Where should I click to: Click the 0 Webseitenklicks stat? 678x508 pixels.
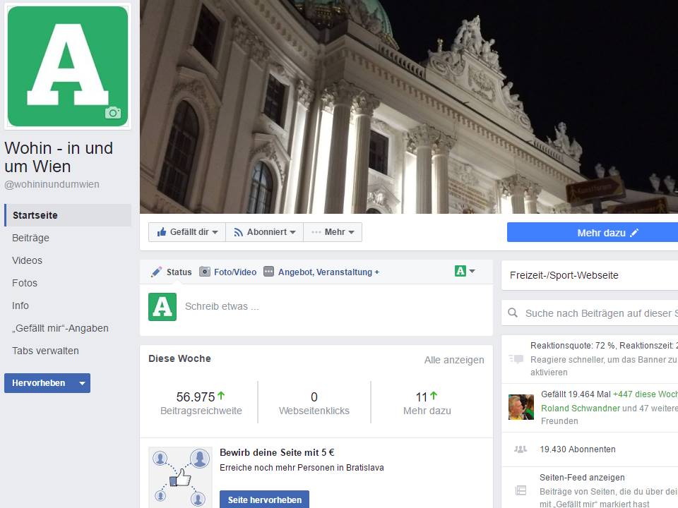tap(314, 403)
